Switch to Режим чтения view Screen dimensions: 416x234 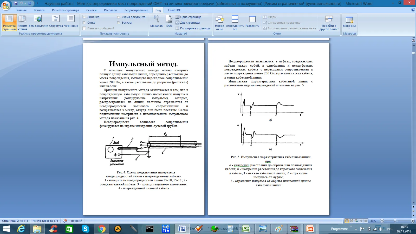(22, 23)
